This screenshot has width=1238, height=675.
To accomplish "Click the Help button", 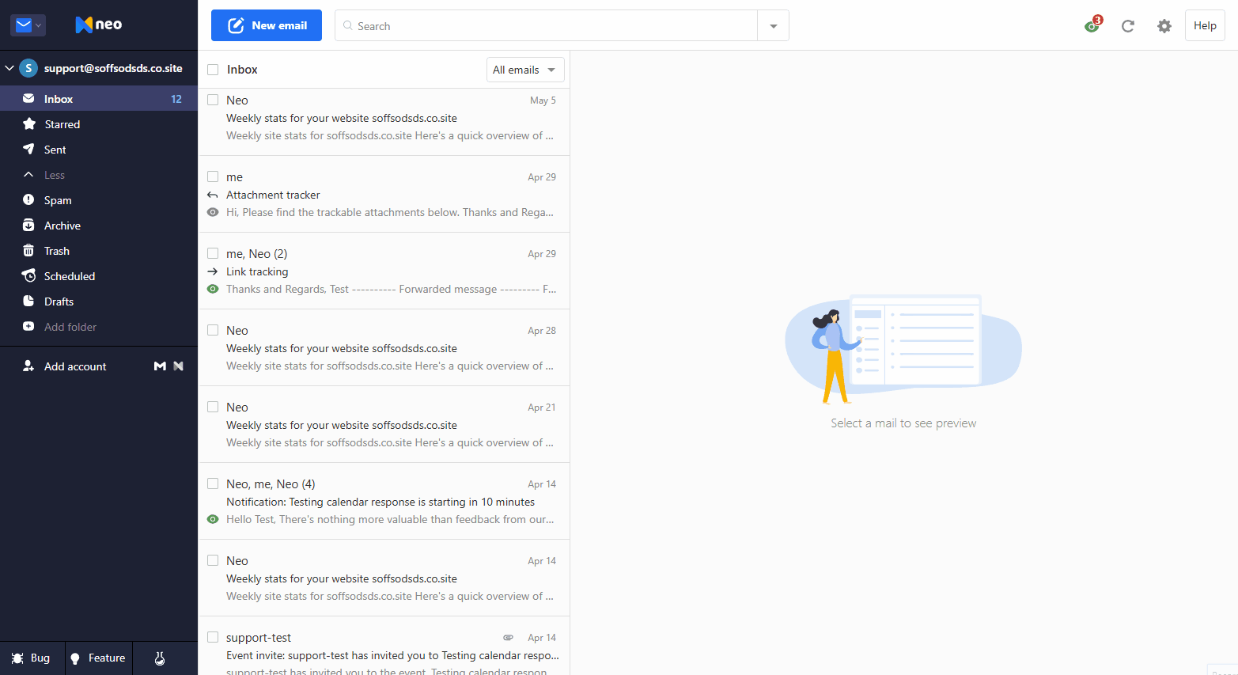I will click(1205, 25).
